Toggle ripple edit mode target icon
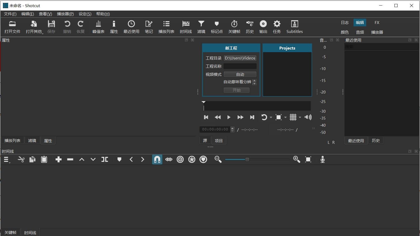This screenshot has height=236, width=420. coord(180,159)
